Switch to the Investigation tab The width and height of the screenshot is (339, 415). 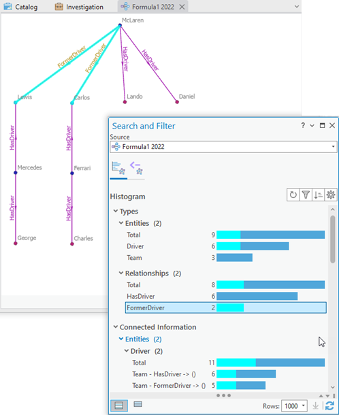[x=79, y=7]
